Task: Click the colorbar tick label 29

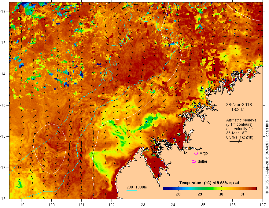Action: tap(200, 194)
